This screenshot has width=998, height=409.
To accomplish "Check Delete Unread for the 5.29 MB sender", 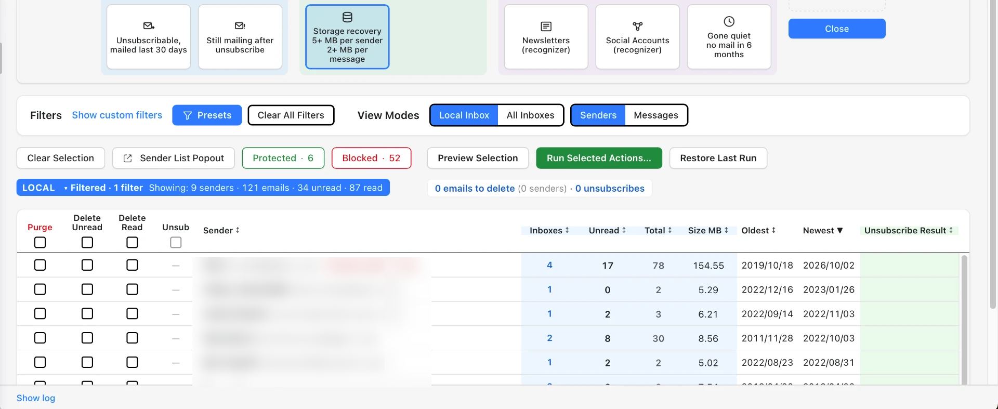I will point(87,289).
